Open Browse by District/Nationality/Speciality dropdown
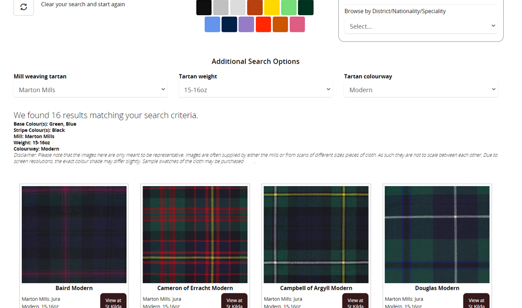 coord(421,26)
